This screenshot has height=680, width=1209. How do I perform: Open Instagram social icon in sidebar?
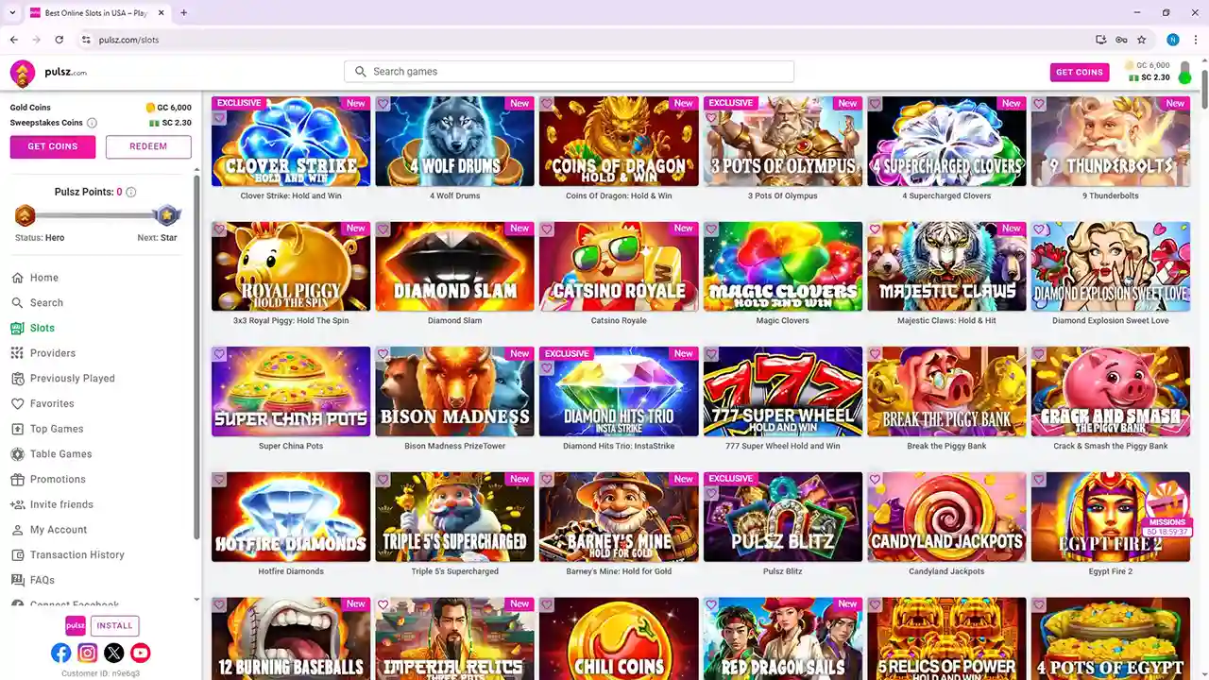[87, 653]
